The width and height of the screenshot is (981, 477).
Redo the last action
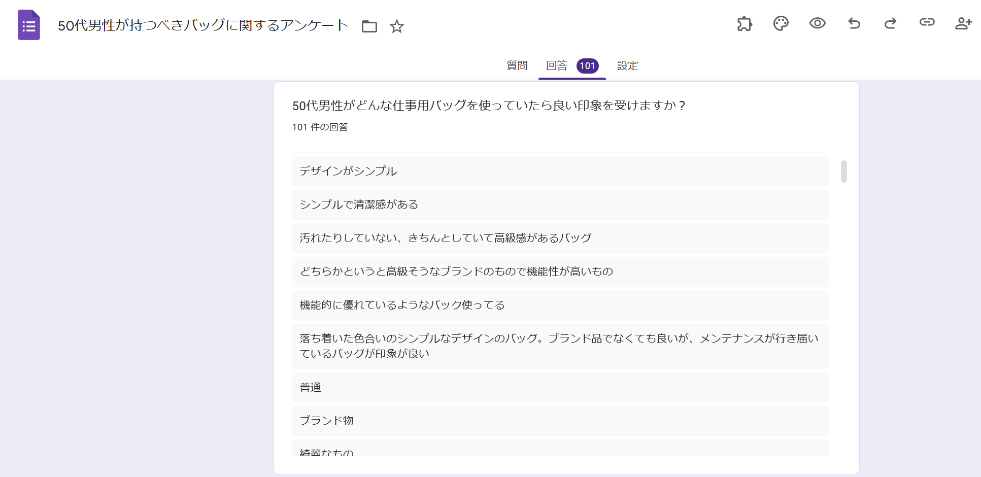pos(891,23)
